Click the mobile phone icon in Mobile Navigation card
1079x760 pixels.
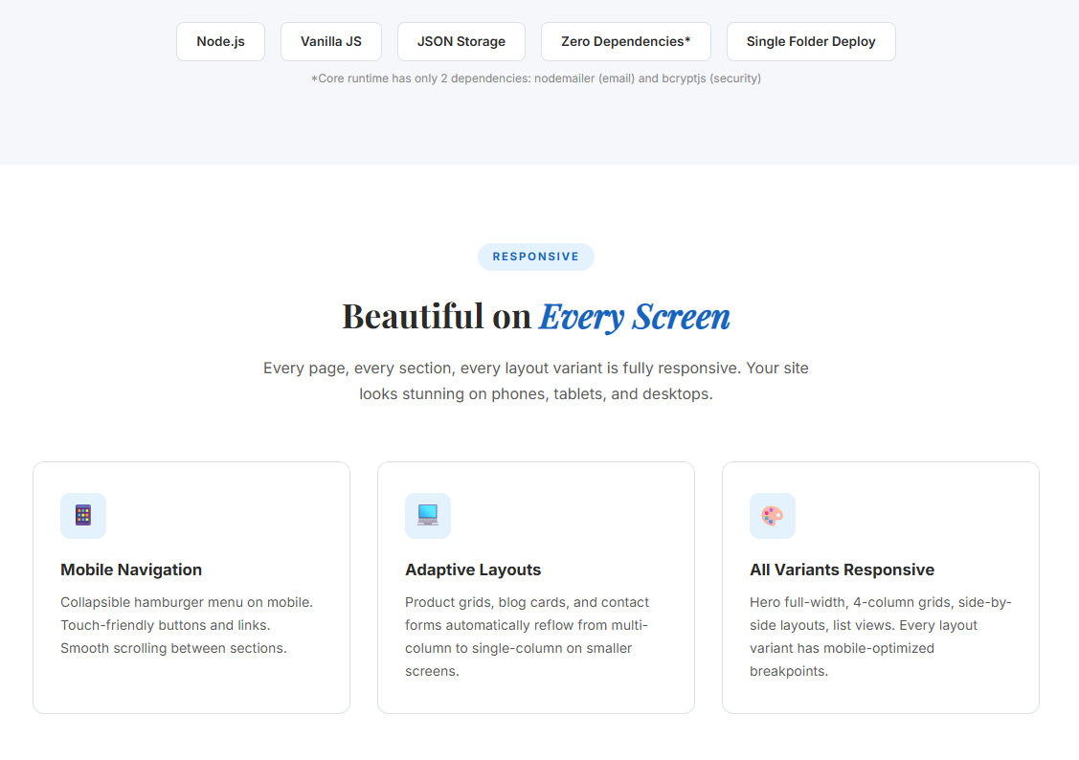(x=83, y=515)
